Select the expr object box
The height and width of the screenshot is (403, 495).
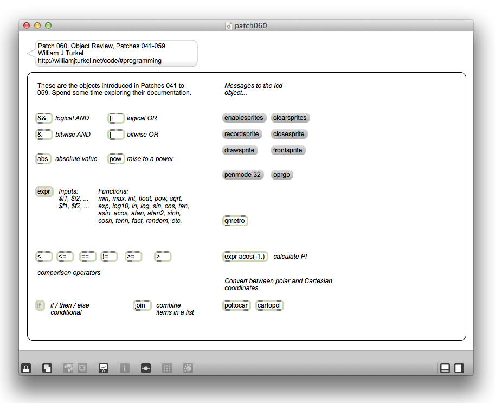click(44, 191)
